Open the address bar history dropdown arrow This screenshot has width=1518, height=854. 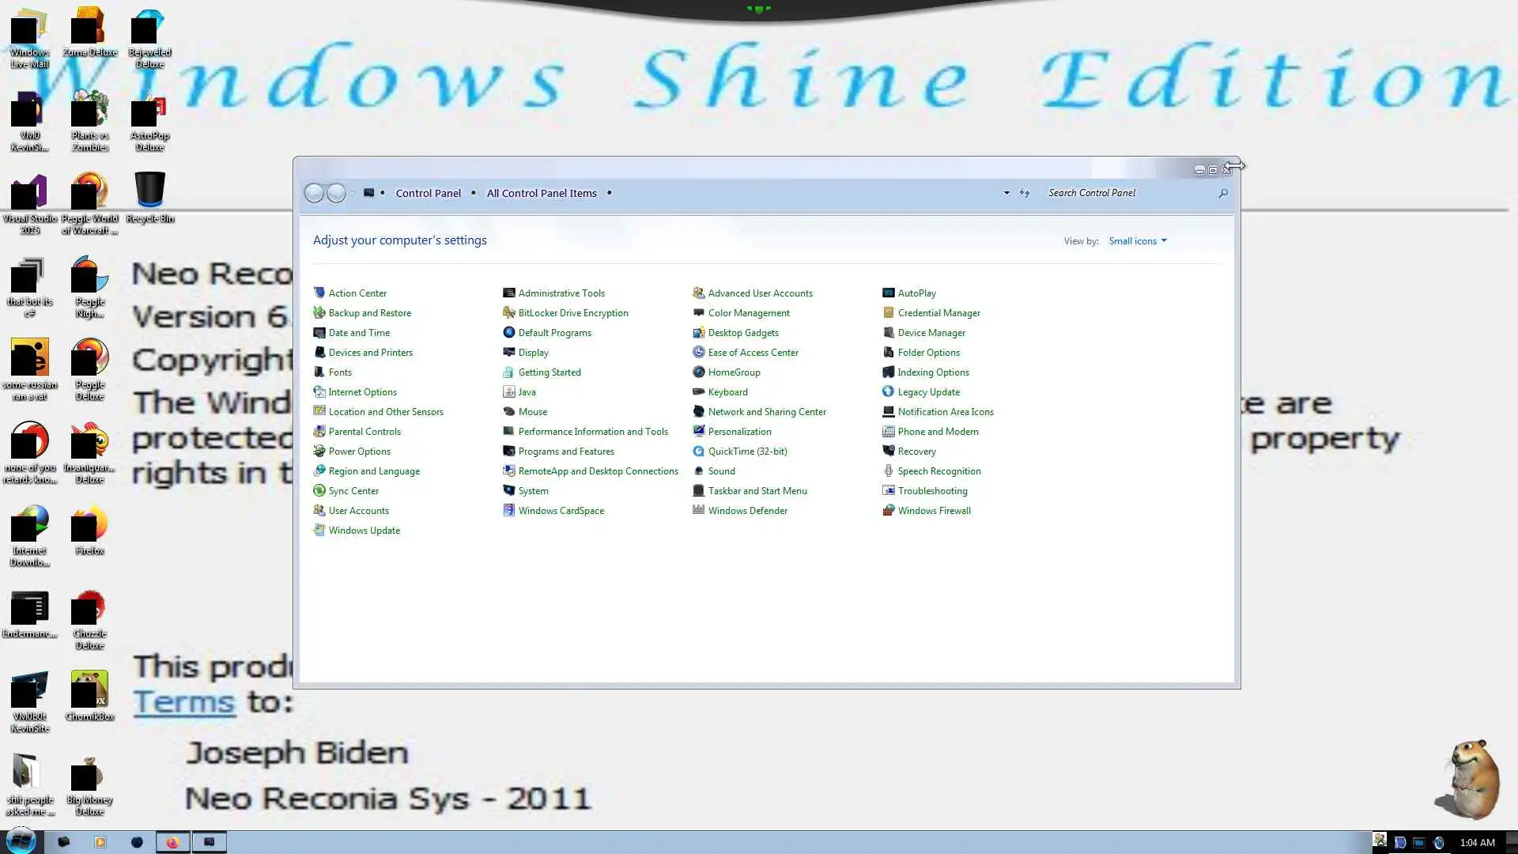(1006, 193)
